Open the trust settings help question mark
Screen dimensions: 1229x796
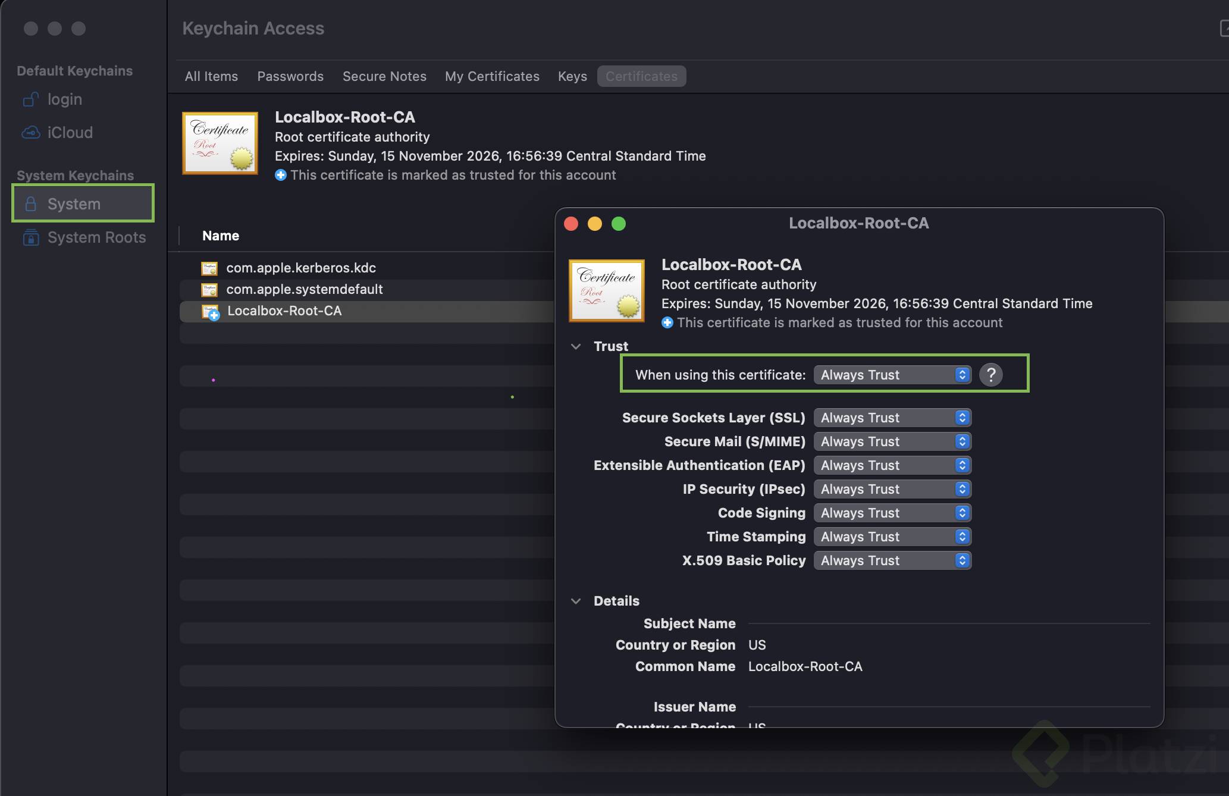coord(990,375)
